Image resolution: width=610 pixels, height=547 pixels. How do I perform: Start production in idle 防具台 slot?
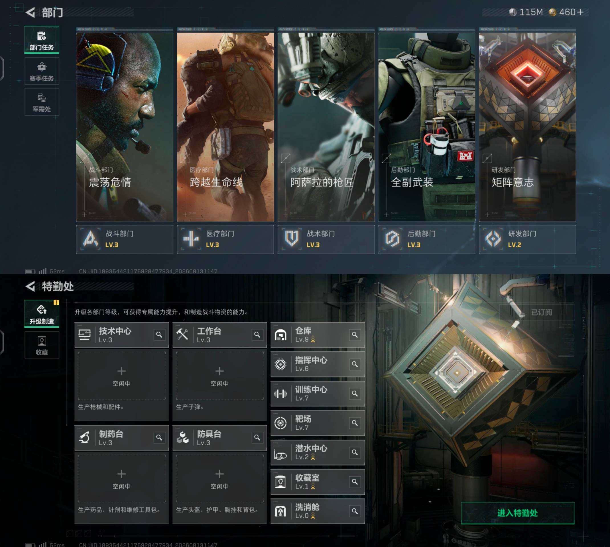coord(219,478)
